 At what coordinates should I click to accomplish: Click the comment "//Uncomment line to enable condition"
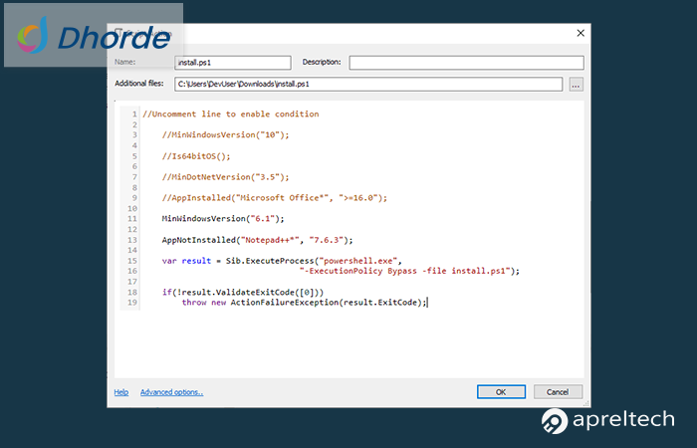click(x=231, y=113)
